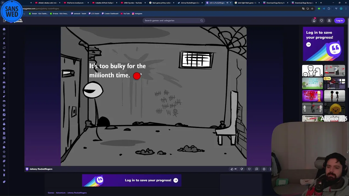
Task: Open Stickman Escape School game thumbnail
Action: (x=312, y=118)
